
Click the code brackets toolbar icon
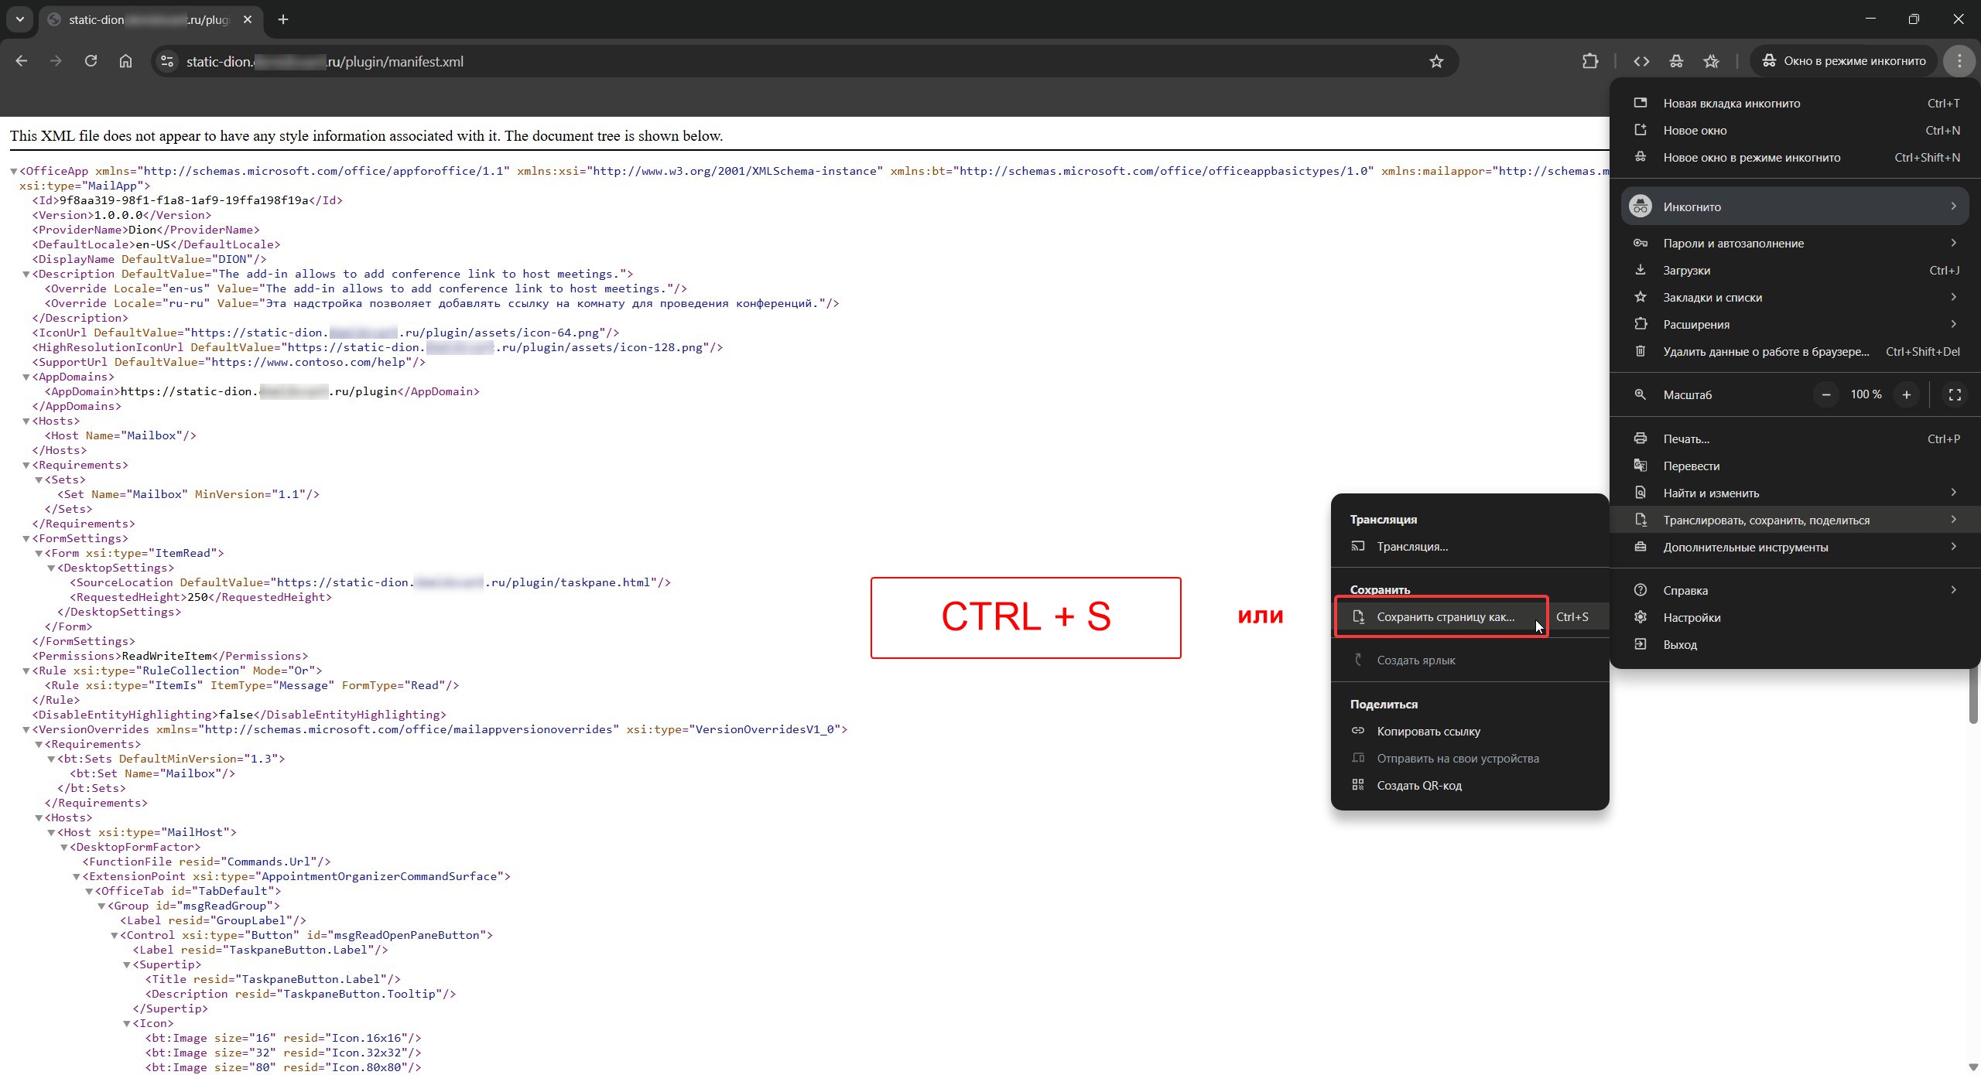(x=1641, y=61)
